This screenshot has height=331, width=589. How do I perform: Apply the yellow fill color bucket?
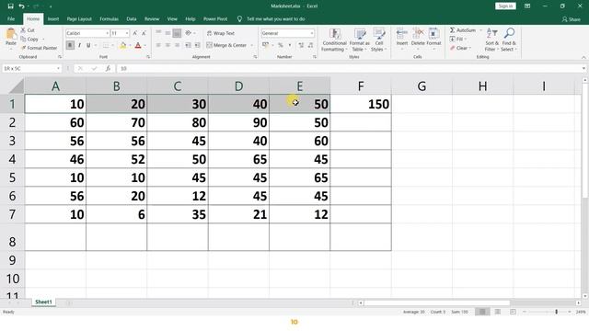(x=122, y=45)
